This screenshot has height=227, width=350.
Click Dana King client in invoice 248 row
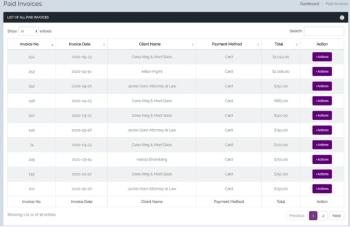[152, 101]
